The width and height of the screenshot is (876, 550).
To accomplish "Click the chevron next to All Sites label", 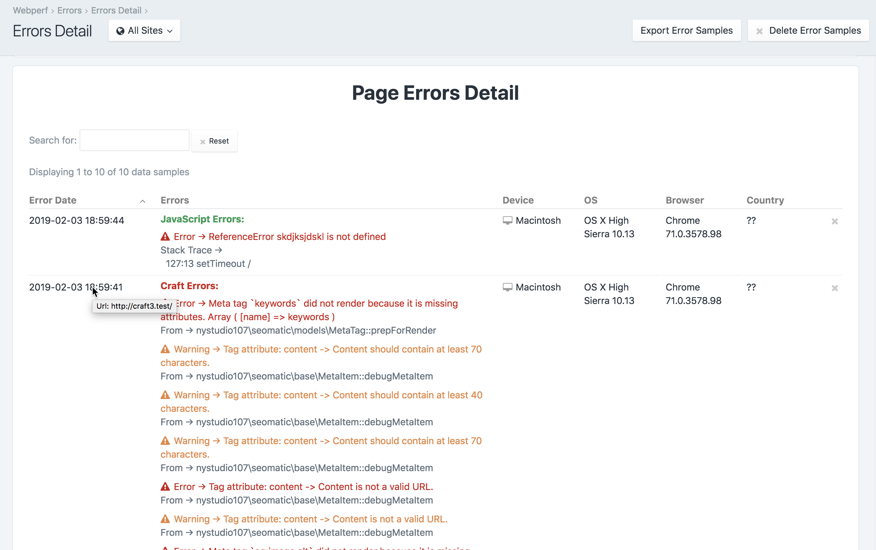I will [170, 31].
